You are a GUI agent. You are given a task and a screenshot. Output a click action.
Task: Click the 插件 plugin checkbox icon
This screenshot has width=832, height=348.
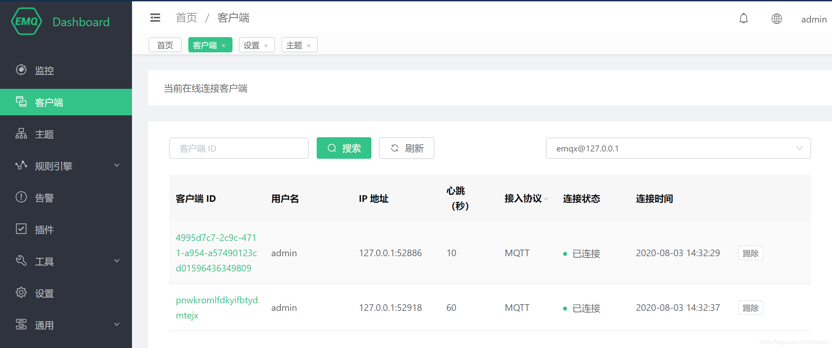[x=21, y=229]
